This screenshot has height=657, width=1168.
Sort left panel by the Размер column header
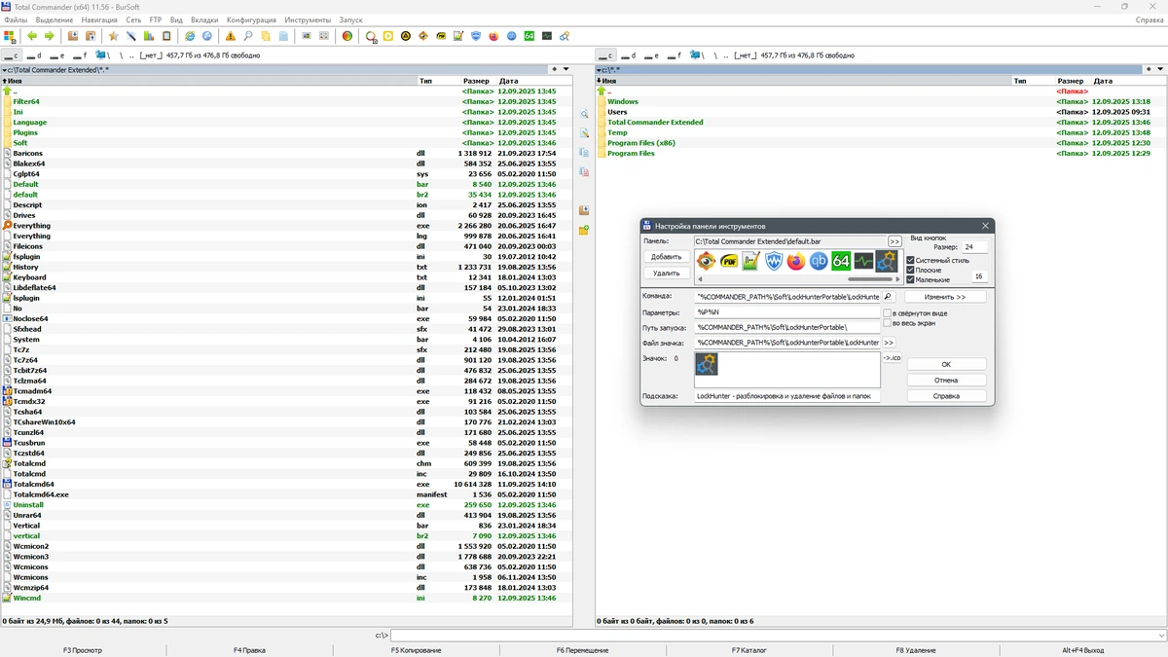tap(476, 81)
